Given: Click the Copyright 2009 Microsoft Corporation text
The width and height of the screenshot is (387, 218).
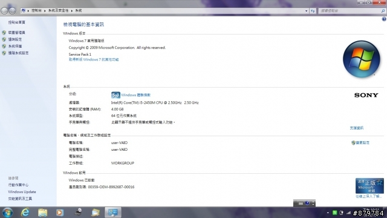Looking at the screenshot, I should [117, 47].
